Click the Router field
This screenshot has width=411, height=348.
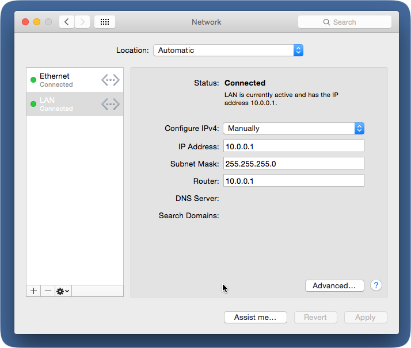coord(294,180)
